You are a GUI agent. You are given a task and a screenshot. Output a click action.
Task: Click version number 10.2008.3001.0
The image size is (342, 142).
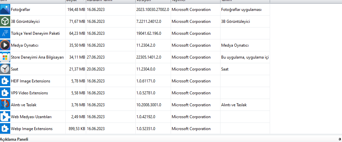150,105
